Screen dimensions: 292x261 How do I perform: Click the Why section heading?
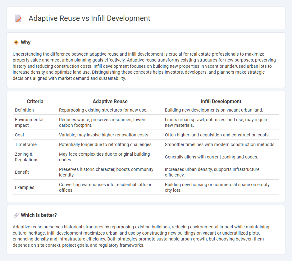tap(25, 43)
